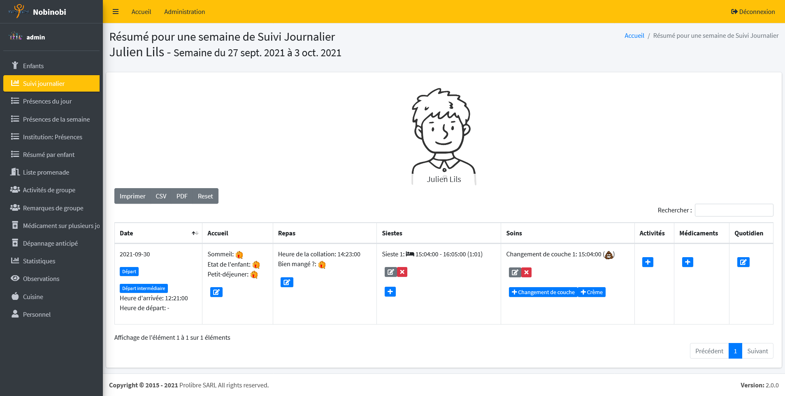Click the Soins column header
The image size is (785, 396).
[x=567, y=233]
